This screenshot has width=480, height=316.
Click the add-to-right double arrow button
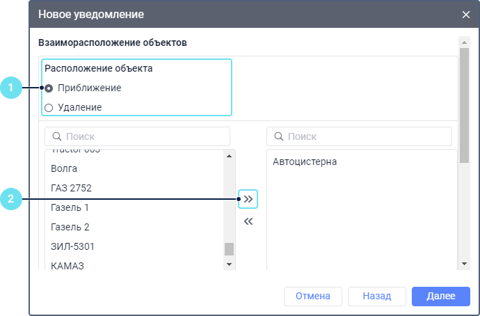(248, 199)
